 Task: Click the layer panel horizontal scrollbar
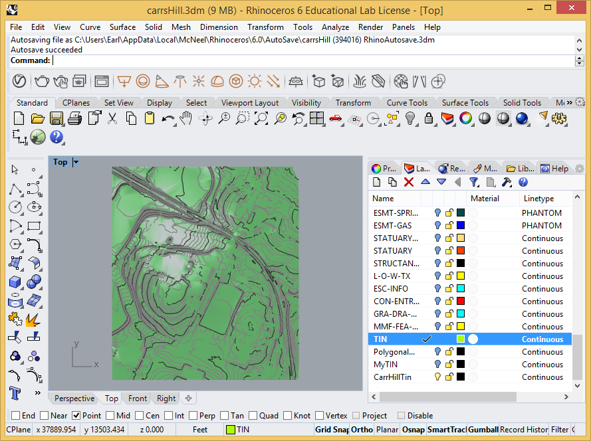coord(447,397)
